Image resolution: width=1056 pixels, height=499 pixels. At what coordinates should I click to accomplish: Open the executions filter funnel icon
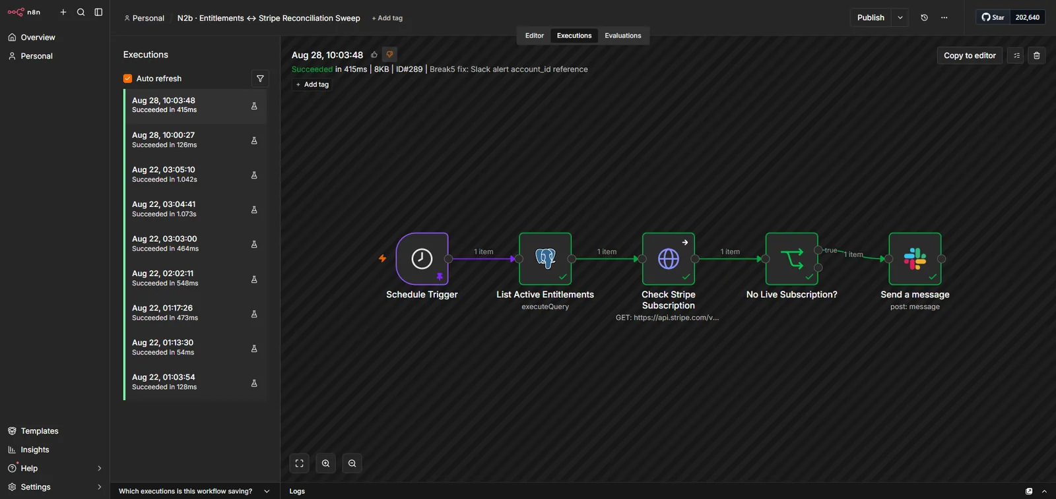point(260,78)
